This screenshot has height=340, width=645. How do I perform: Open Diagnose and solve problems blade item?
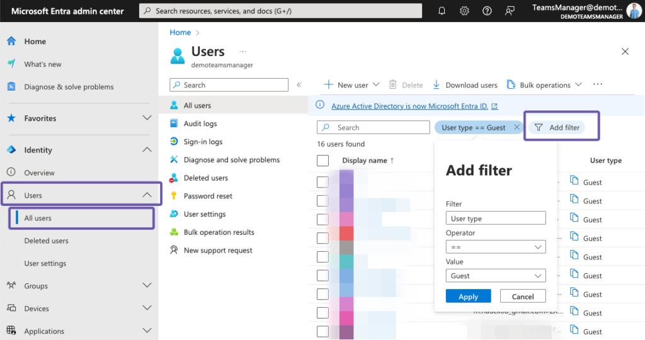click(233, 159)
